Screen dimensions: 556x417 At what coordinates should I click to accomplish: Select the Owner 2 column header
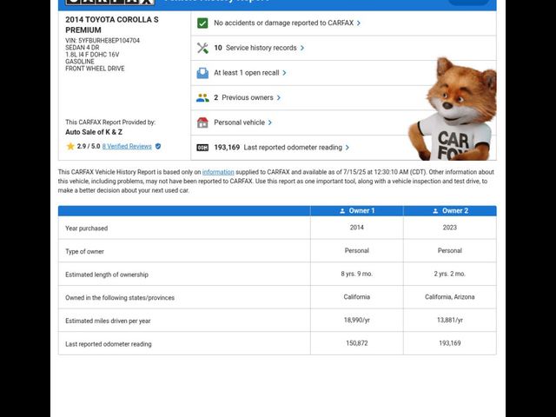[x=450, y=211]
